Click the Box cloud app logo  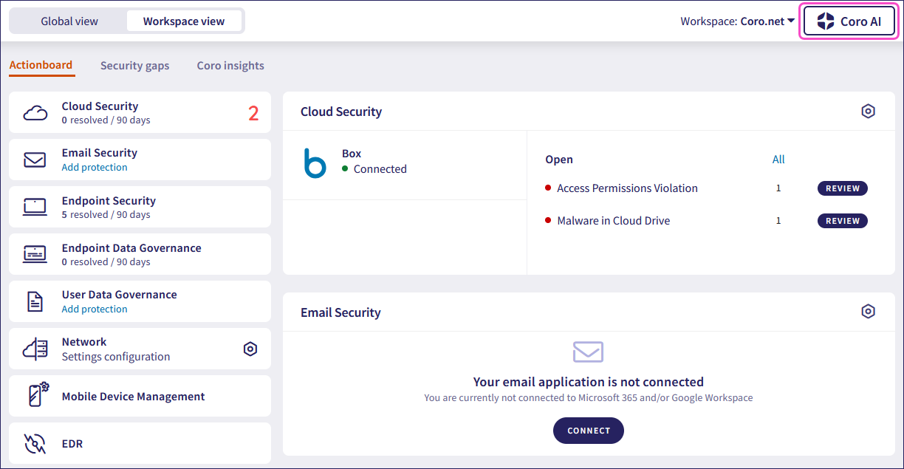click(315, 162)
